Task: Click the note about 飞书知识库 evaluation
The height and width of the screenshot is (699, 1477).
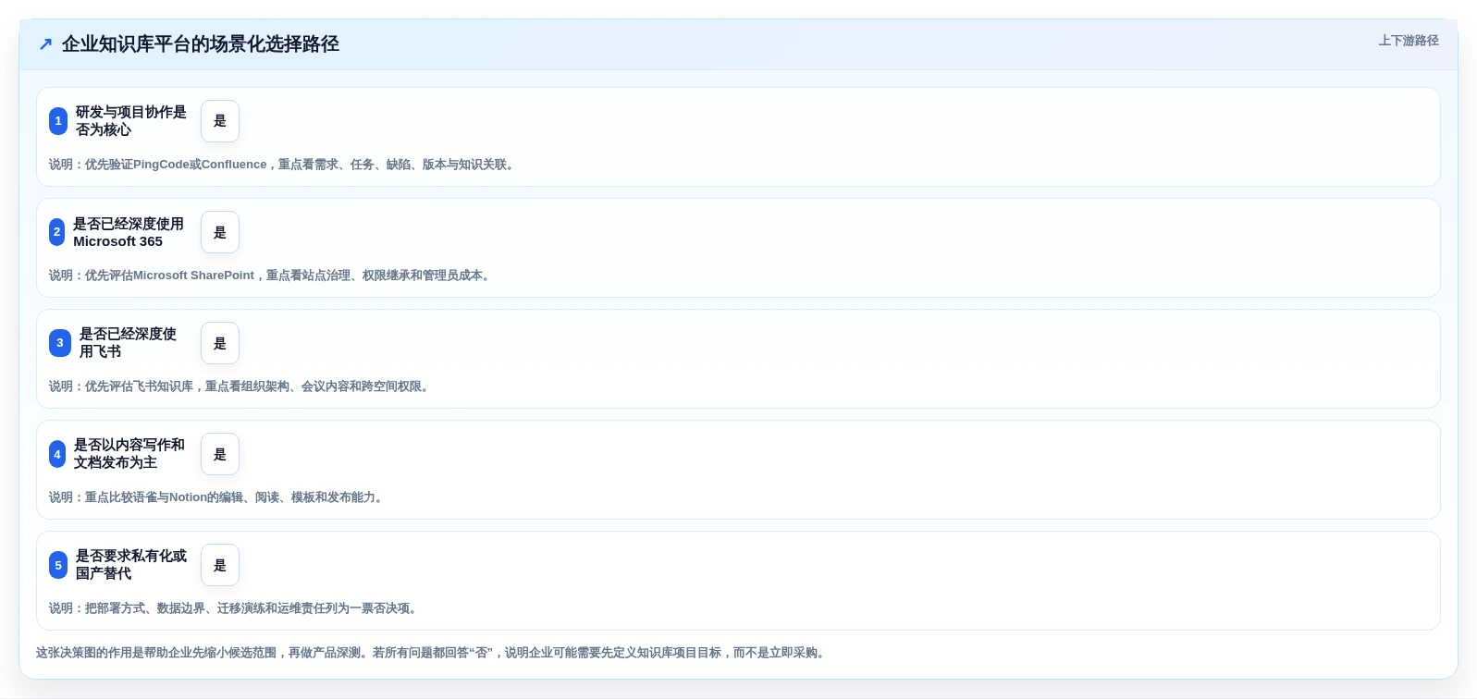Action: pos(241,386)
